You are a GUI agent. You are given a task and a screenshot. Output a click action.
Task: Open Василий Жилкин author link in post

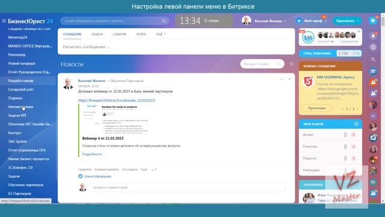(91, 81)
